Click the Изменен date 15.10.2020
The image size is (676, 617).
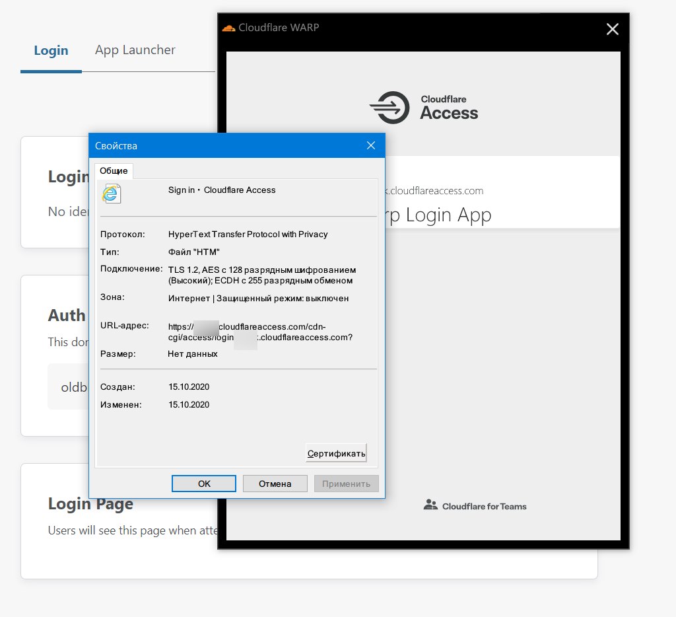coord(189,405)
